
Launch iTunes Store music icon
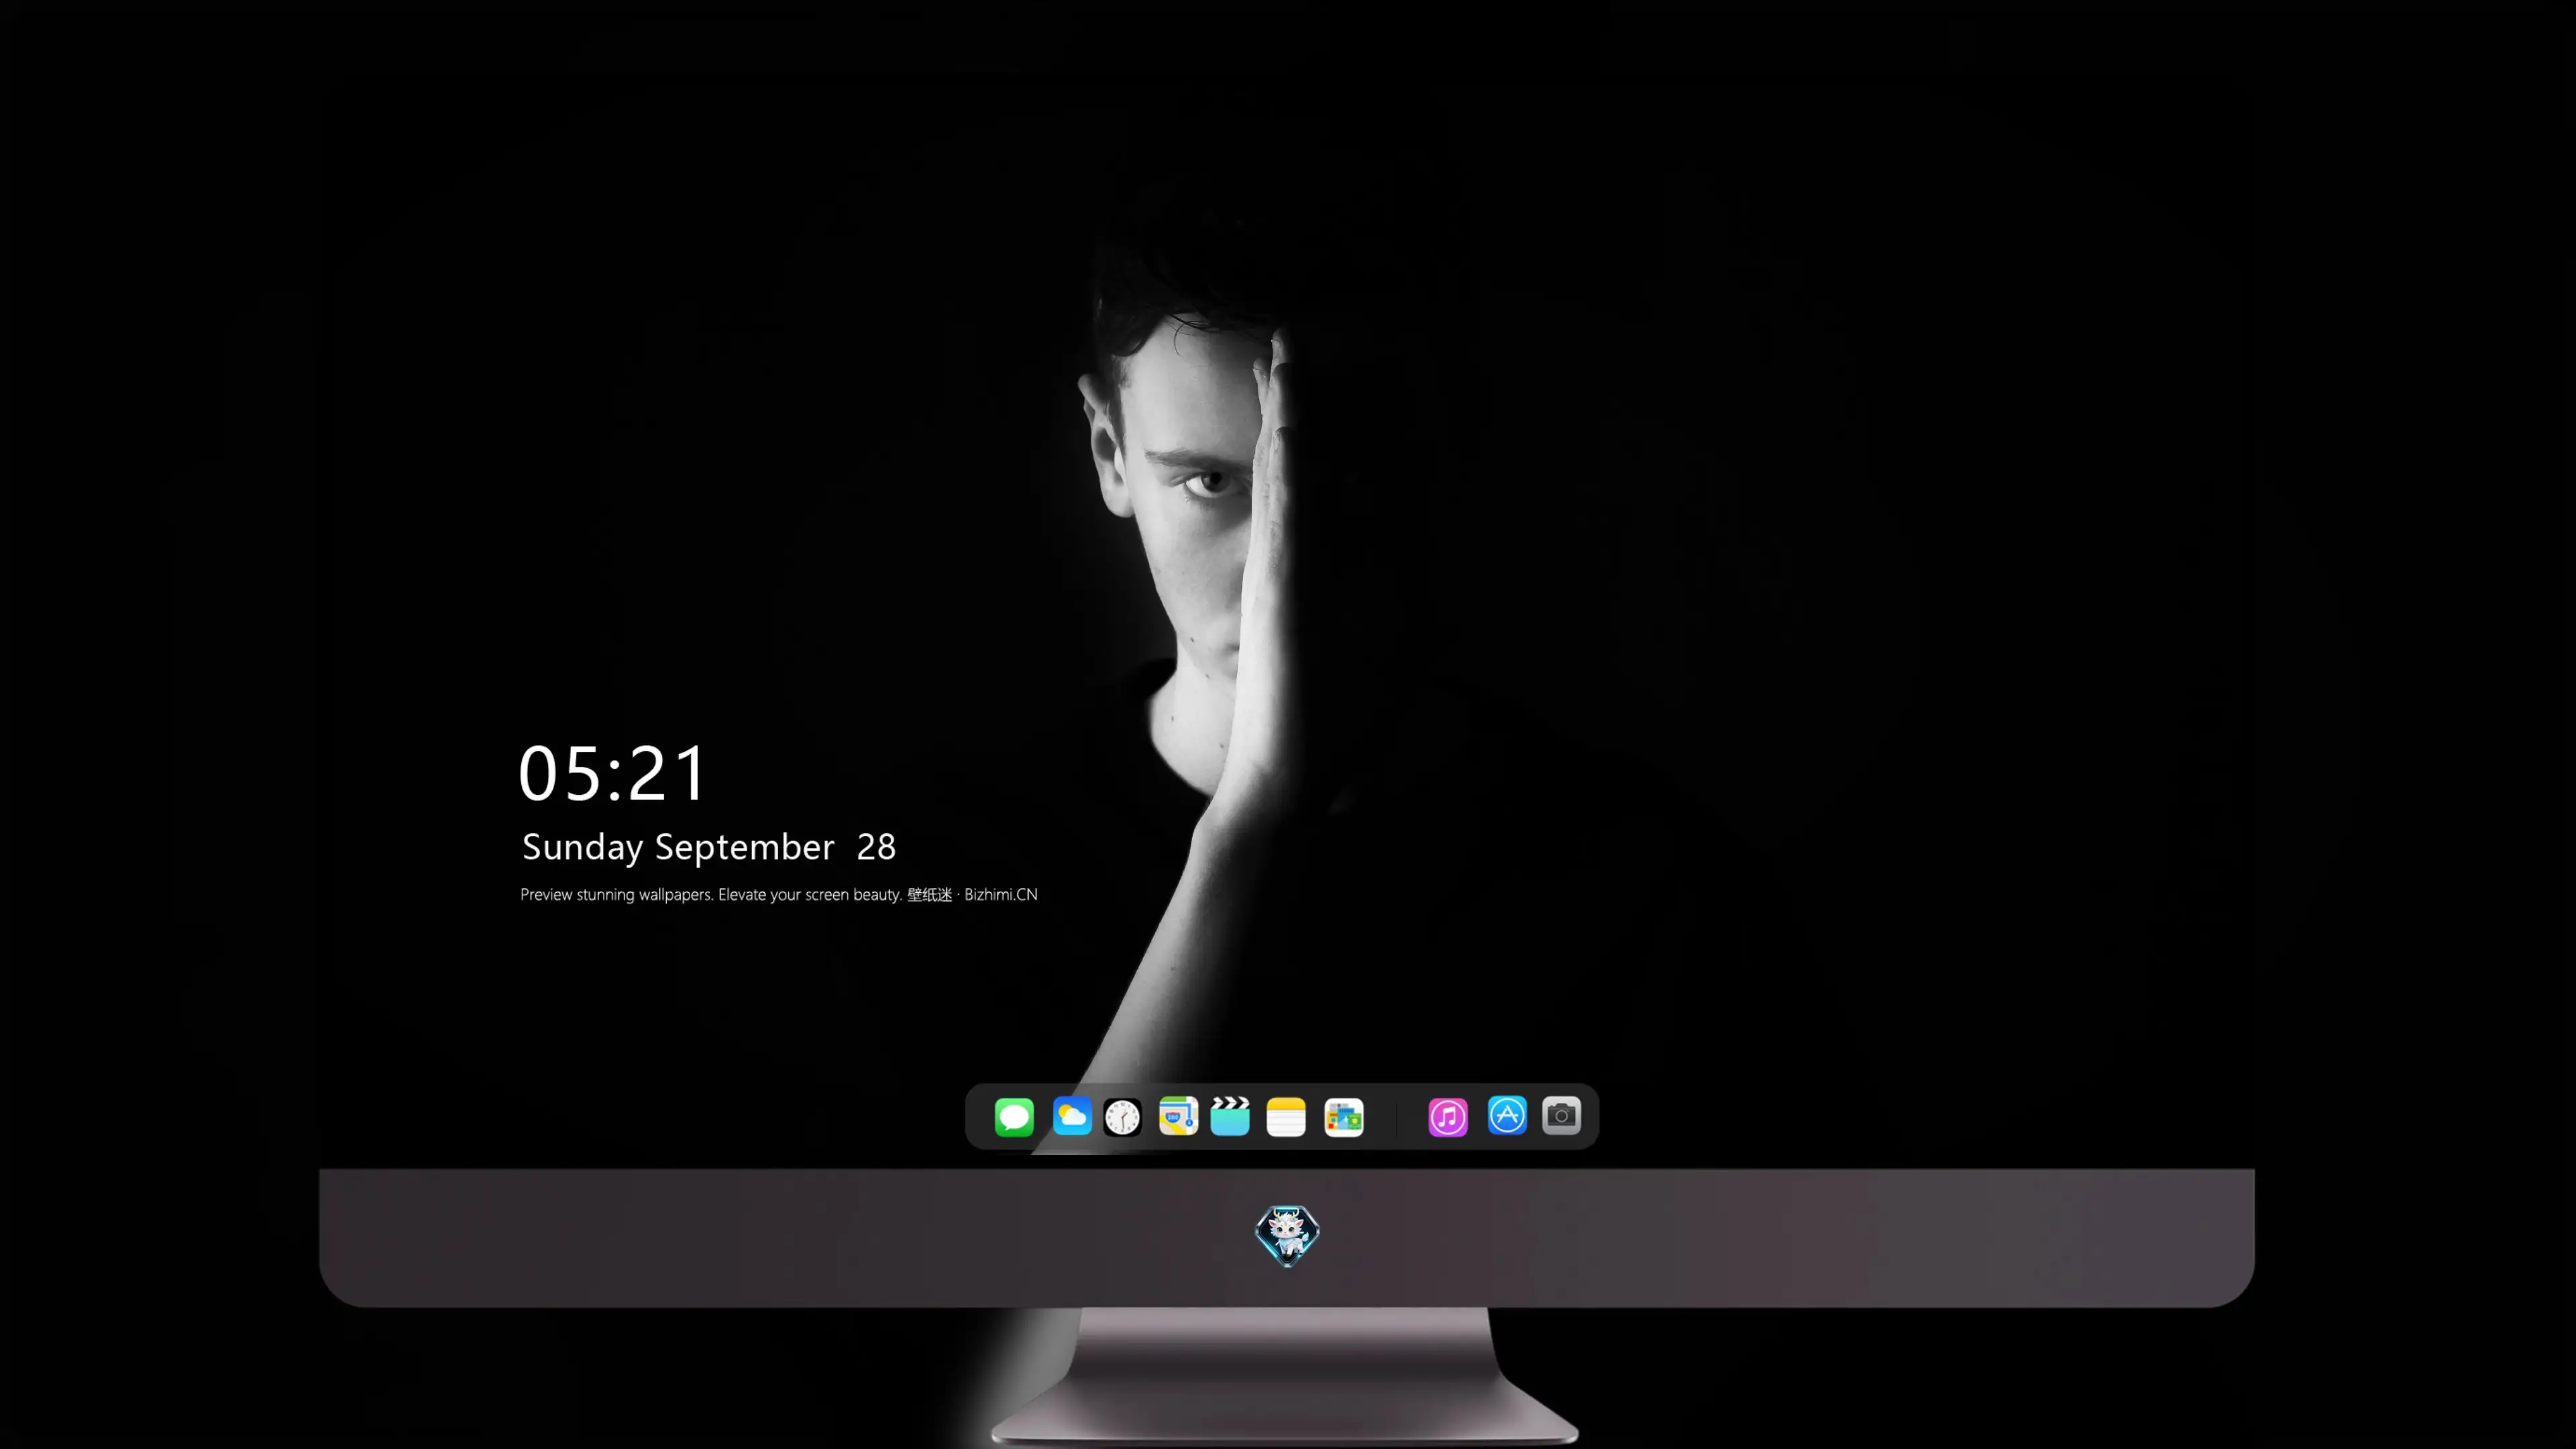click(1448, 1117)
